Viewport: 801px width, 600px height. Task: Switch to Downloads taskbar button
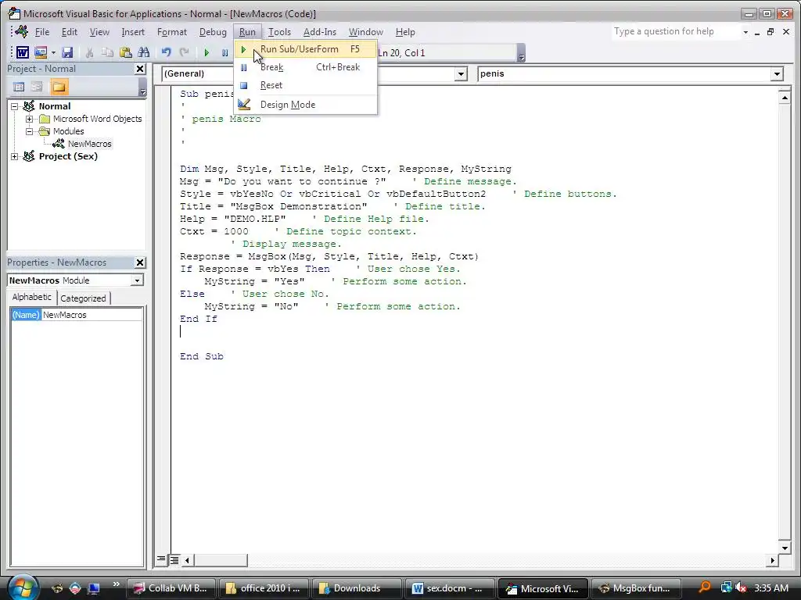pyautogui.click(x=356, y=588)
